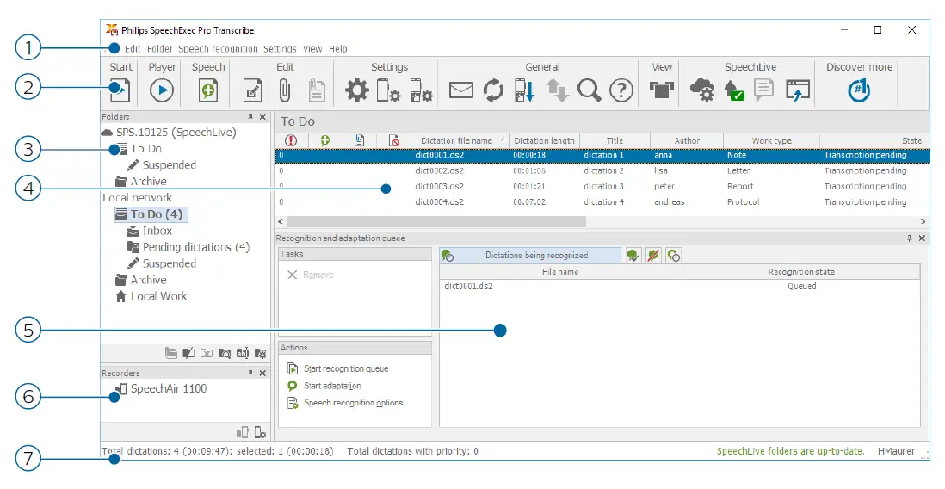Click the Speech recognition add icon
The width and height of the screenshot is (945, 489).
pyautogui.click(x=208, y=90)
